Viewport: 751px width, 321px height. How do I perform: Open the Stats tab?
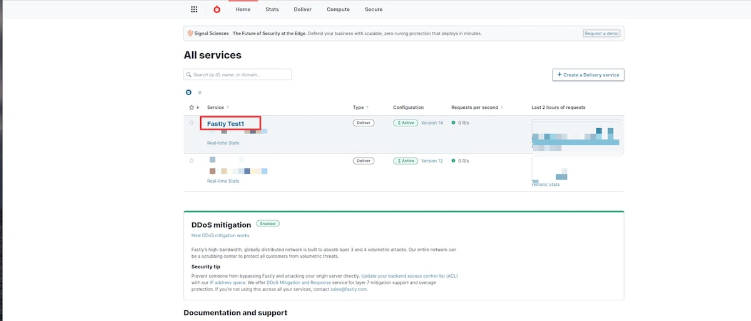272,9
